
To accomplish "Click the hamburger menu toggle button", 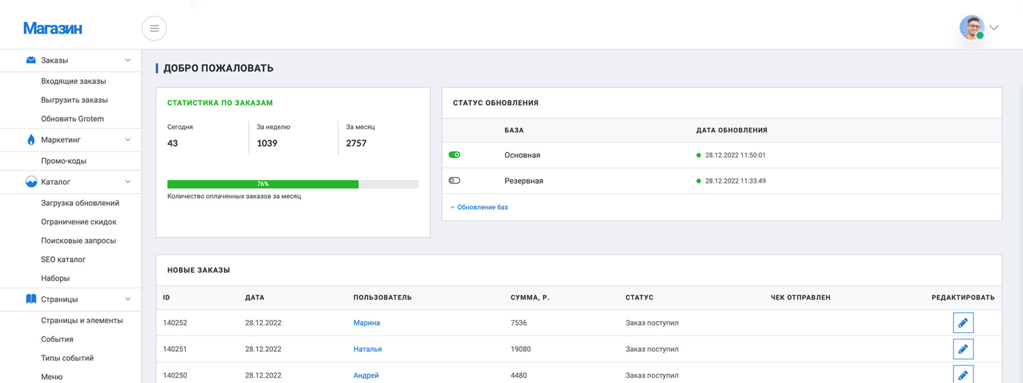I will click(x=154, y=28).
